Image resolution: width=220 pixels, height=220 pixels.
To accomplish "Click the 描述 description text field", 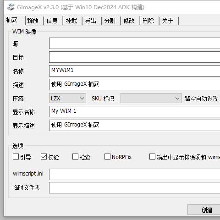I will 134,84.
